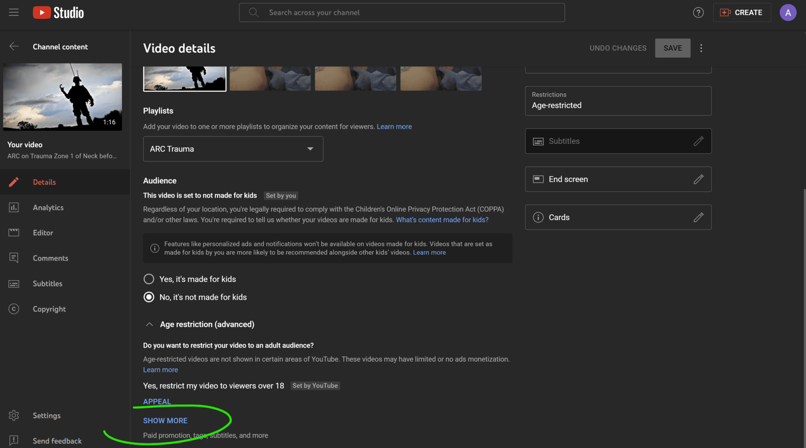806x448 pixels.
Task: Click the search magnifier icon
Action: point(253,13)
